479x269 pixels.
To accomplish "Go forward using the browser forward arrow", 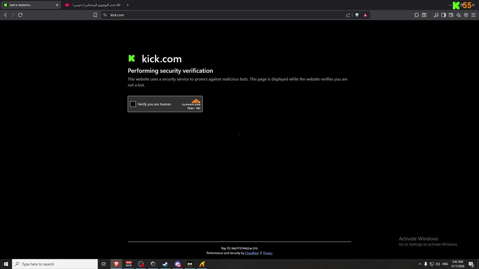I will point(13,15).
